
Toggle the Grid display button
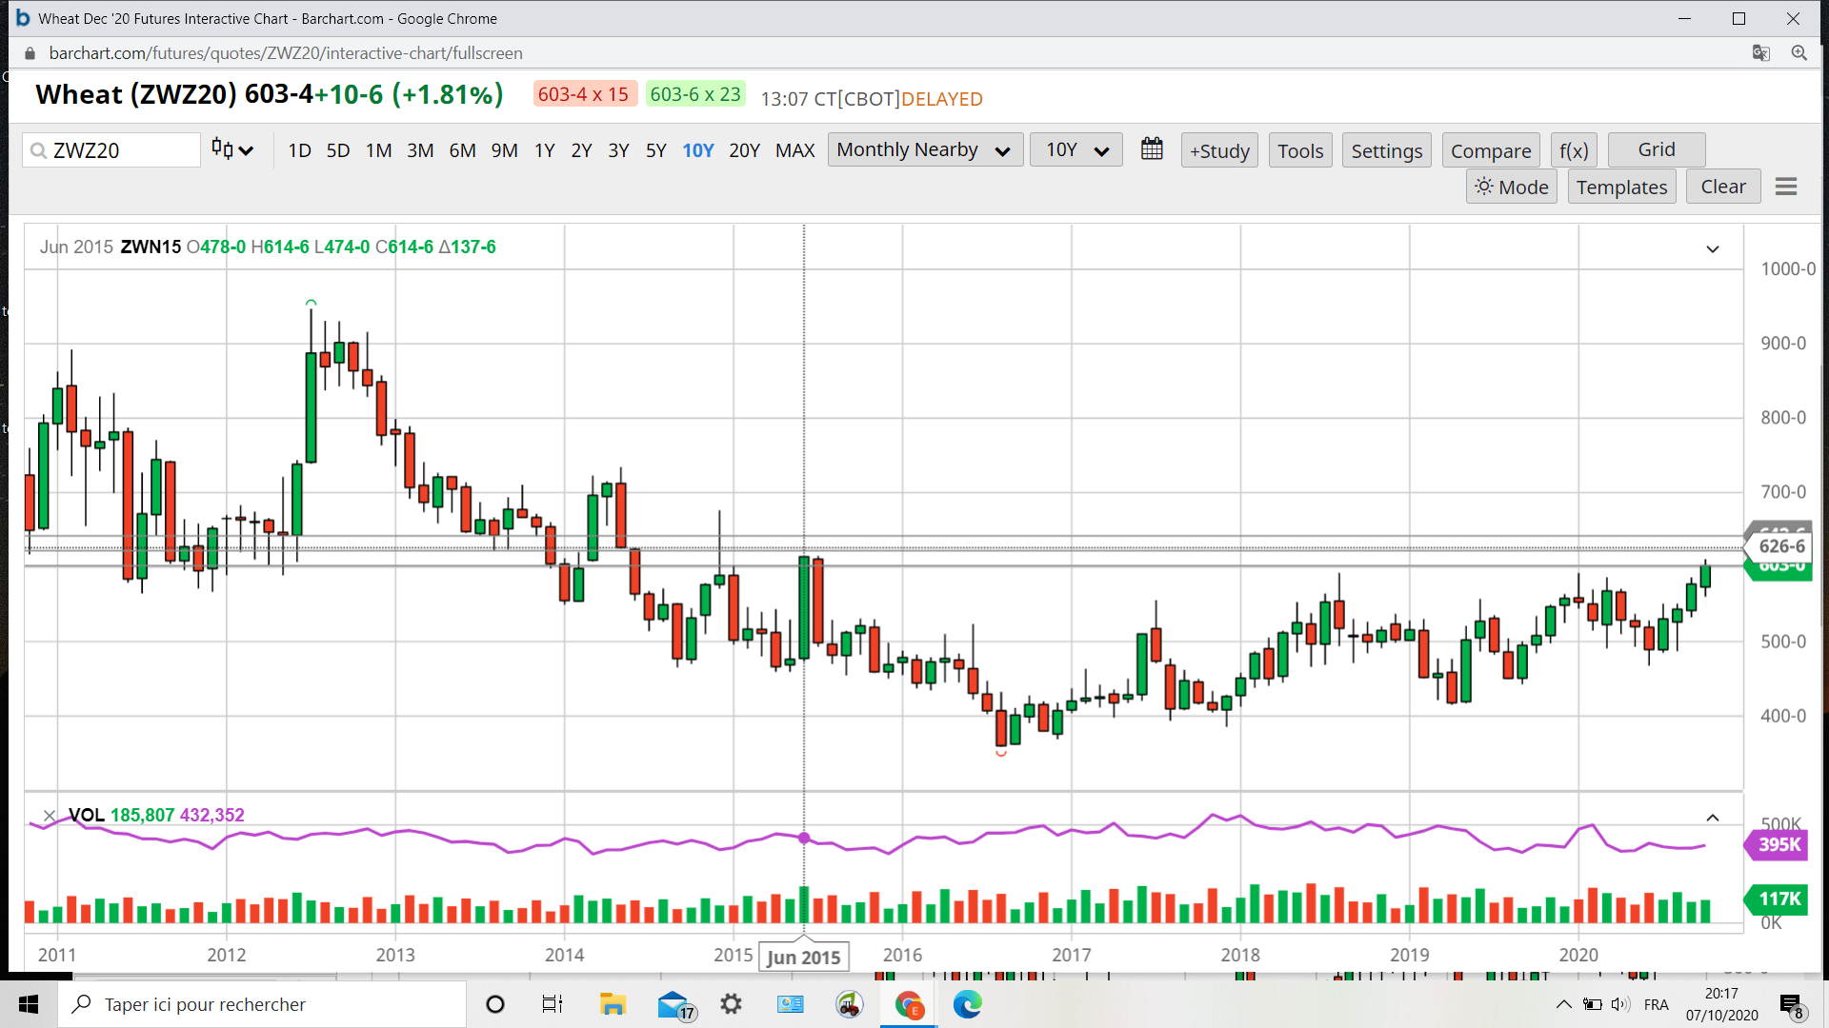click(x=1656, y=149)
